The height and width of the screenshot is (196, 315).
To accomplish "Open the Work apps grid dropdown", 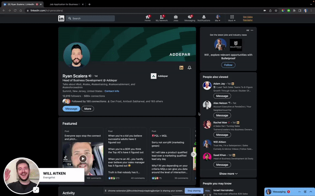I will tap(232, 18).
